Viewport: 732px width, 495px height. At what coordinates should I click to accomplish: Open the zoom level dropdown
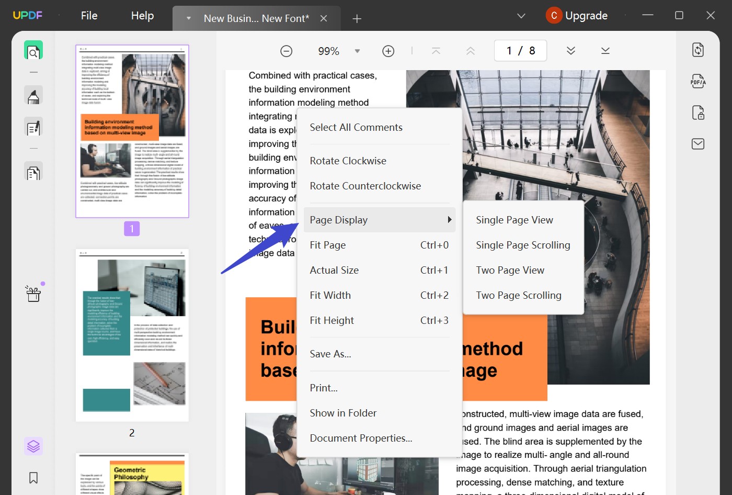click(x=358, y=51)
